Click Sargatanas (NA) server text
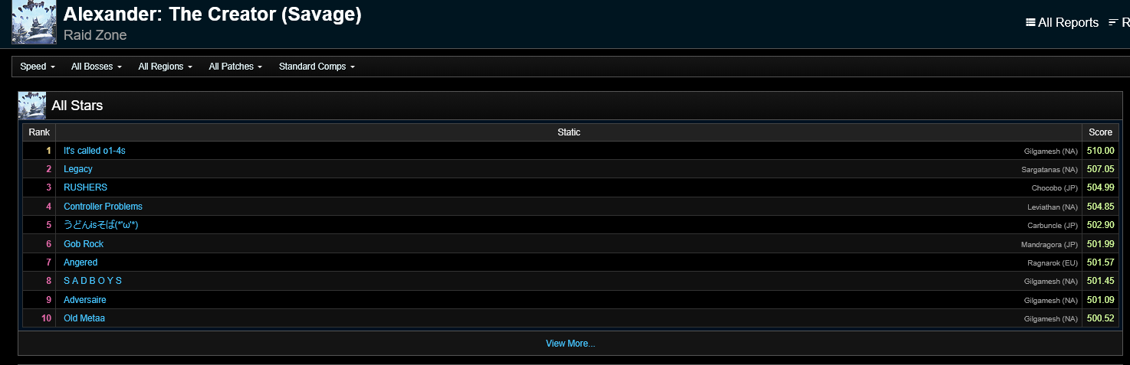This screenshot has height=365, width=1130. [x=1050, y=170]
